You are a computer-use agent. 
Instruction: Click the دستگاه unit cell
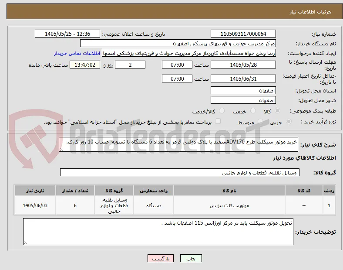[154, 205]
